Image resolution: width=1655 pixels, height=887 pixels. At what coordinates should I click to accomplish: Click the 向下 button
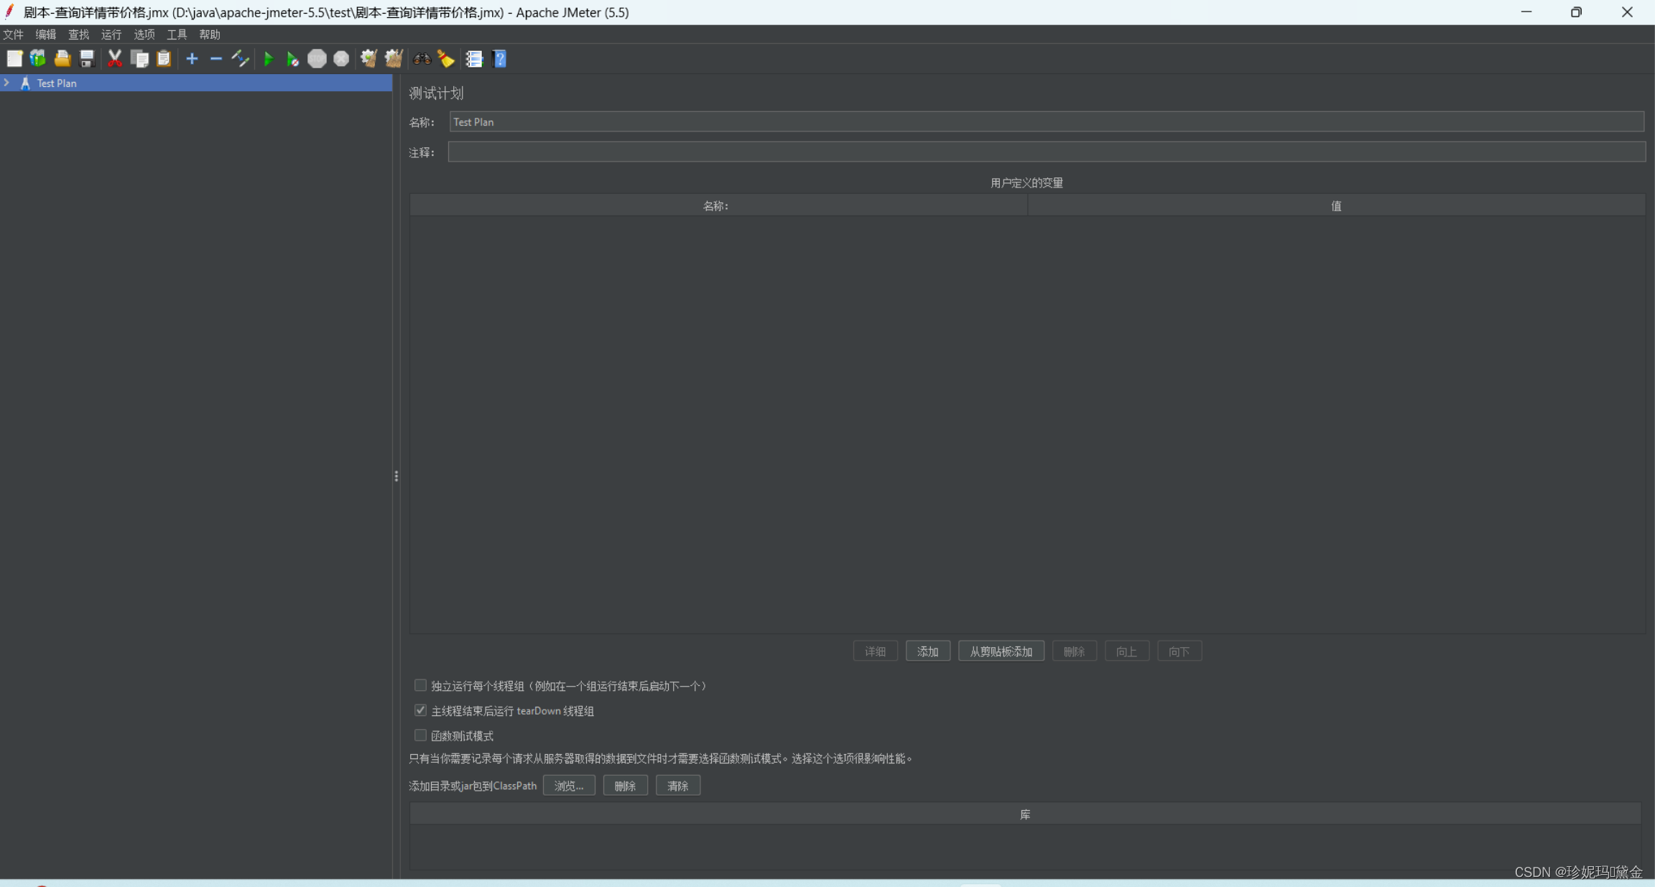(1179, 651)
